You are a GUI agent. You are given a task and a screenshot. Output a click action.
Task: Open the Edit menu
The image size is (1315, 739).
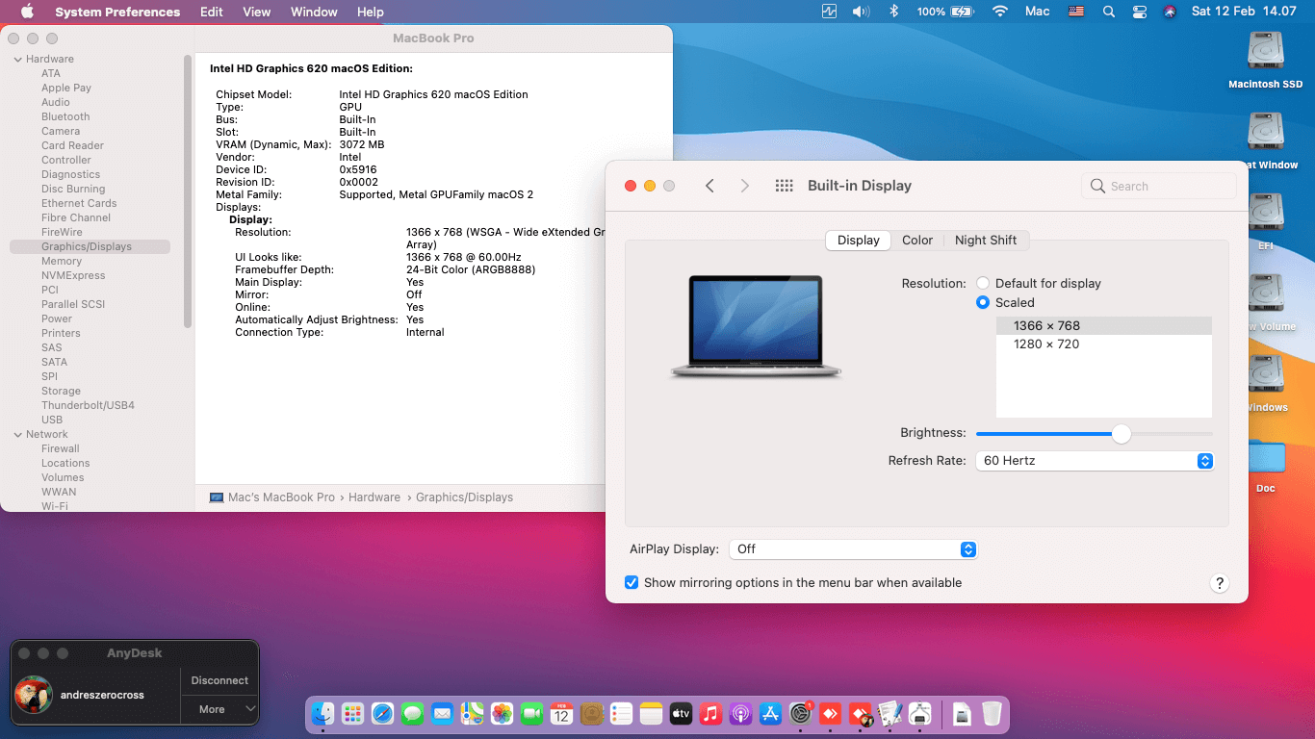point(212,12)
